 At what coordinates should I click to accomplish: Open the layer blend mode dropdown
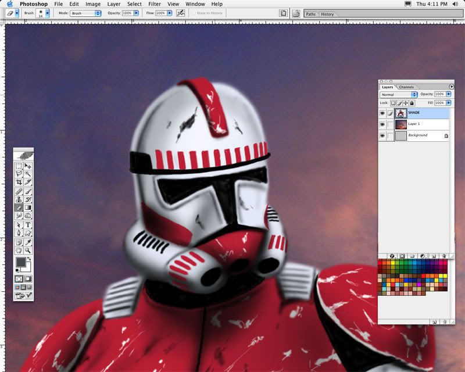point(398,95)
